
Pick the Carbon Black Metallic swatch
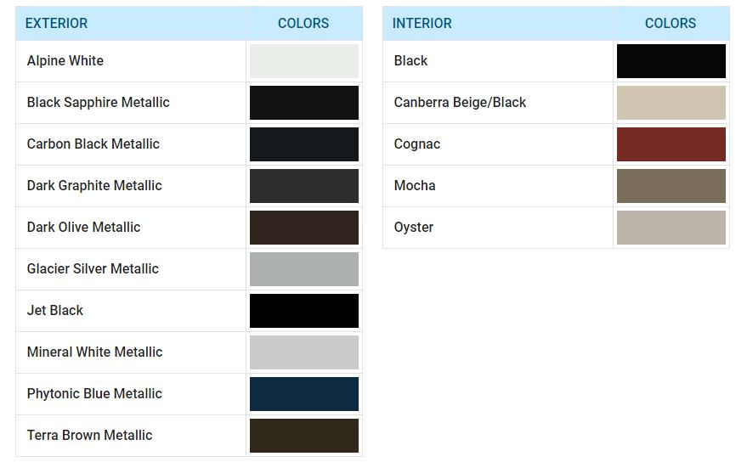coord(303,144)
